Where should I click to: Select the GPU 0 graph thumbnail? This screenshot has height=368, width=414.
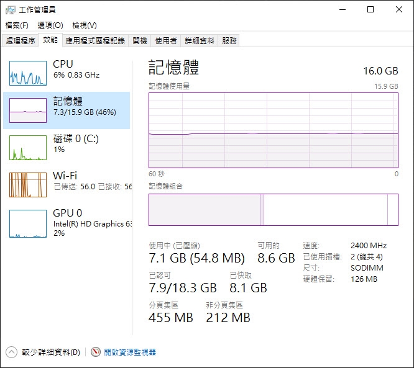[x=28, y=223]
